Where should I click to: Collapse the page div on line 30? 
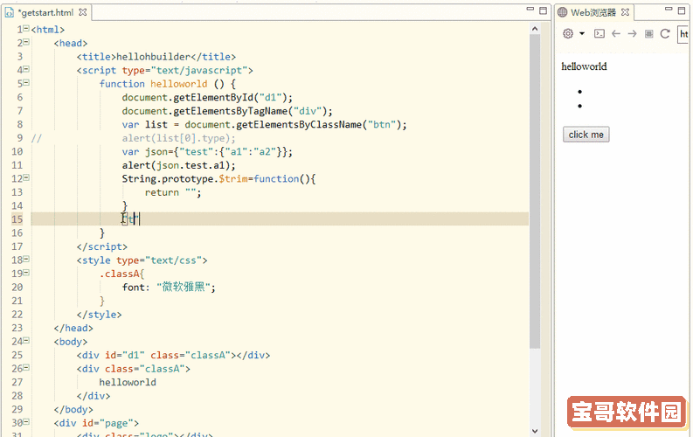[x=26, y=422]
